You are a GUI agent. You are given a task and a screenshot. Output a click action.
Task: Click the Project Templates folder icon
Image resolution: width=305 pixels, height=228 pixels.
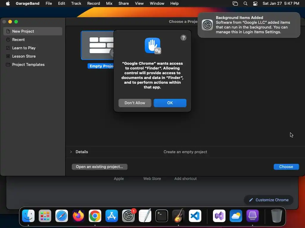(8, 64)
